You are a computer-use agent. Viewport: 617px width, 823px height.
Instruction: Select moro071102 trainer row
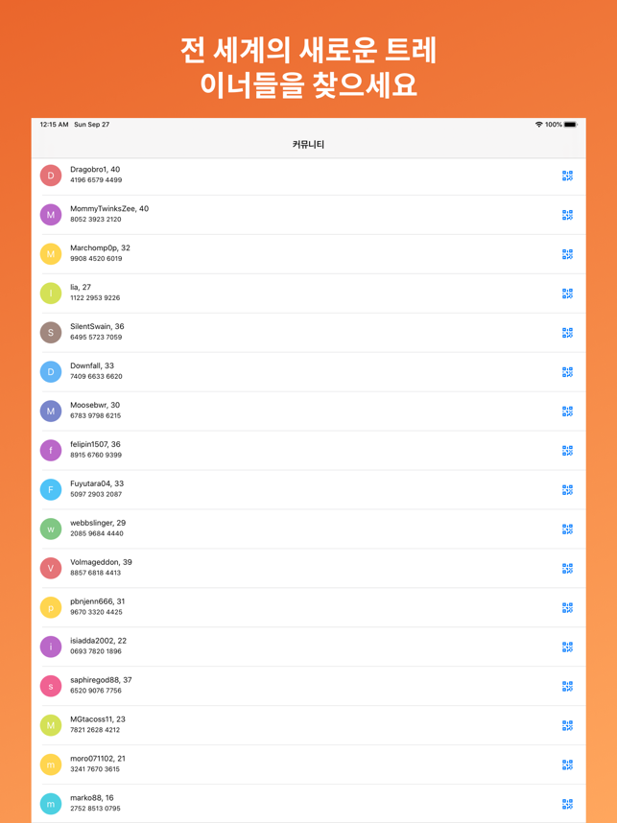click(x=309, y=764)
